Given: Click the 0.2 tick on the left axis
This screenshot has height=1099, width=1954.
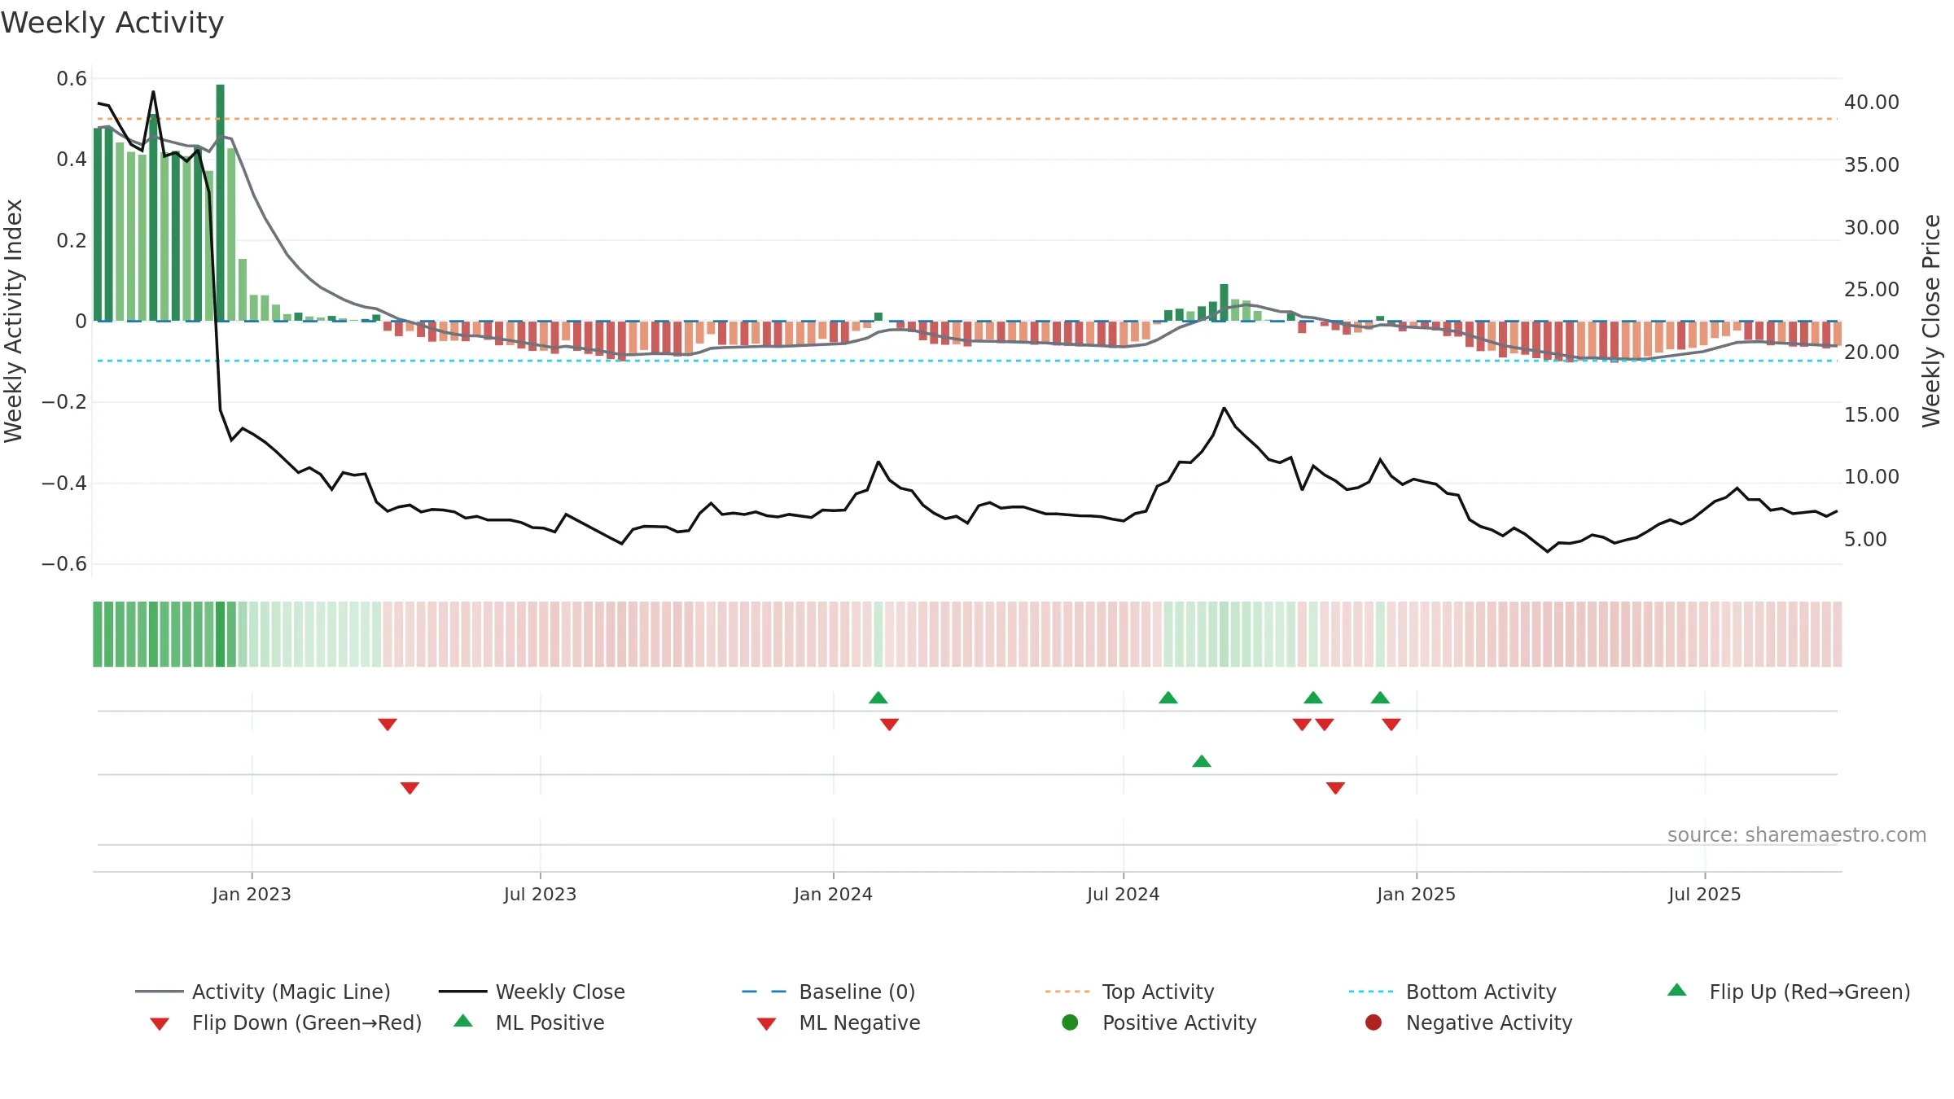Looking at the screenshot, I should pos(72,240).
